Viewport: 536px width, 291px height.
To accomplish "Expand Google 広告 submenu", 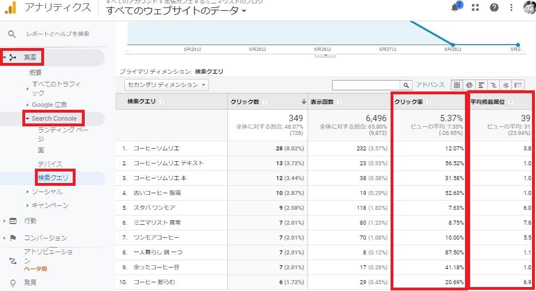I will (x=27, y=105).
